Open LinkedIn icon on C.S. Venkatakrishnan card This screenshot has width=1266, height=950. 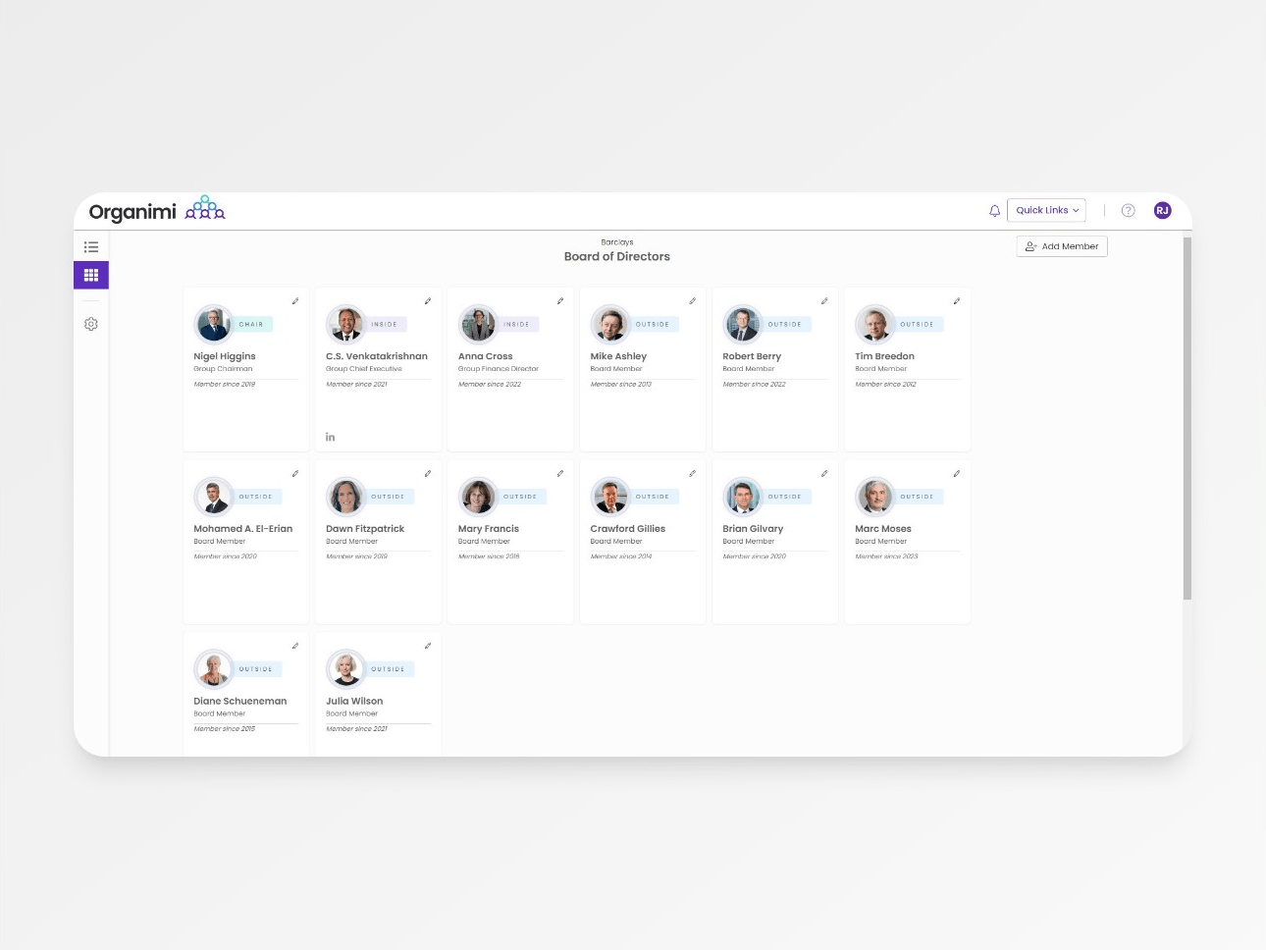point(330,437)
